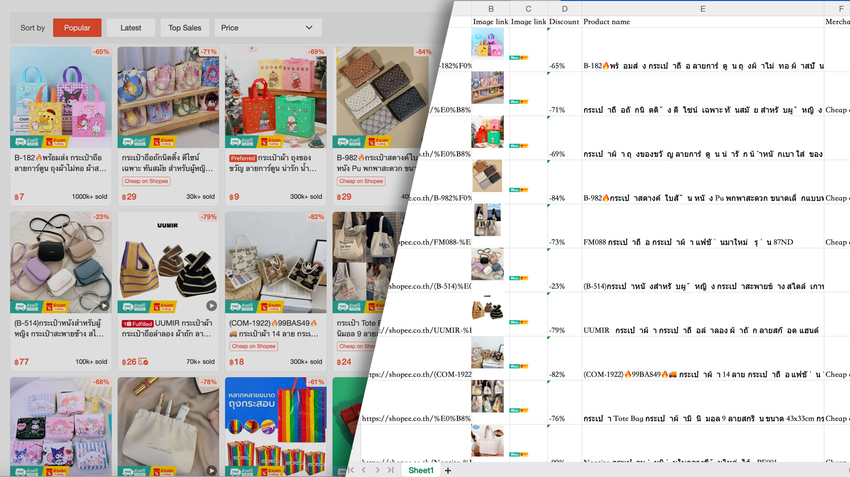
Task: Sort products by Popular
Action: coord(77,28)
